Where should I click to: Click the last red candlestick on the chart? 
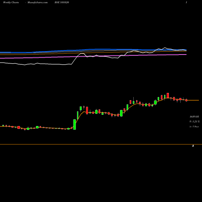pos(186,100)
